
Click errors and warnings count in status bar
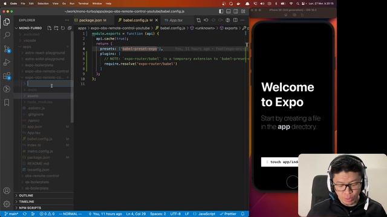point(47,214)
